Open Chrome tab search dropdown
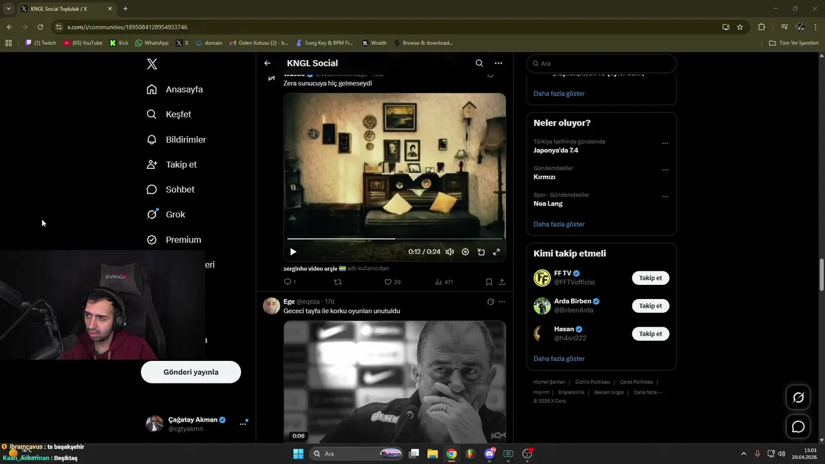825x464 pixels. (x=8, y=9)
